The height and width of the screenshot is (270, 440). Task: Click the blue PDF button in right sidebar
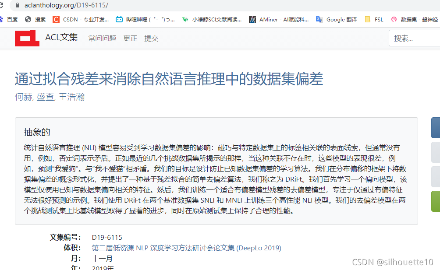pyautogui.click(x=435, y=127)
